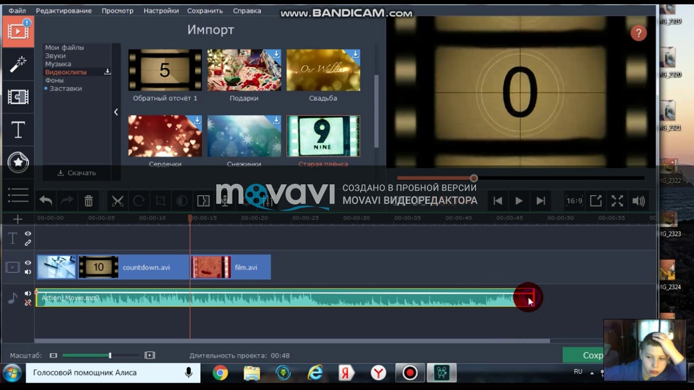The width and height of the screenshot is (694, 390).
Task: Select Мои файлы in the import list
Action: click(x=65, y=48)
